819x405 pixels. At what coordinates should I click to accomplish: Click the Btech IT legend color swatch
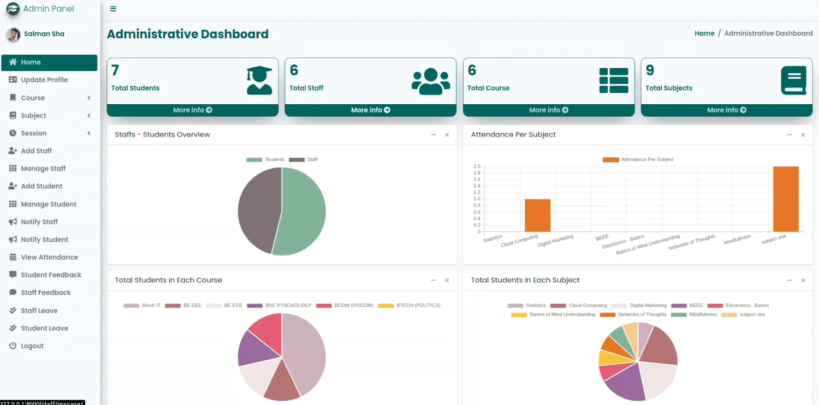pos(132,306)
